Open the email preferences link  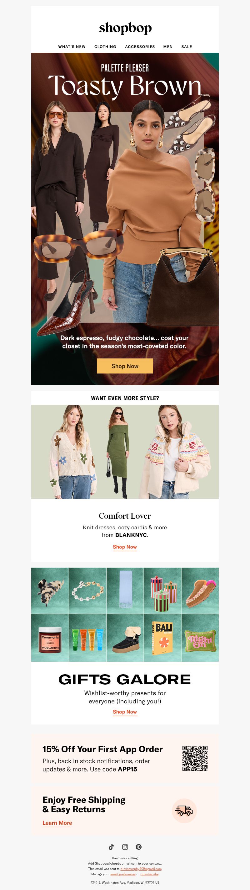pos(123,874)
